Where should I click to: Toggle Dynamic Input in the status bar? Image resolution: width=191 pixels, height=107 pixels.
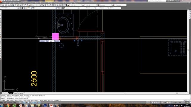[35, 103]
